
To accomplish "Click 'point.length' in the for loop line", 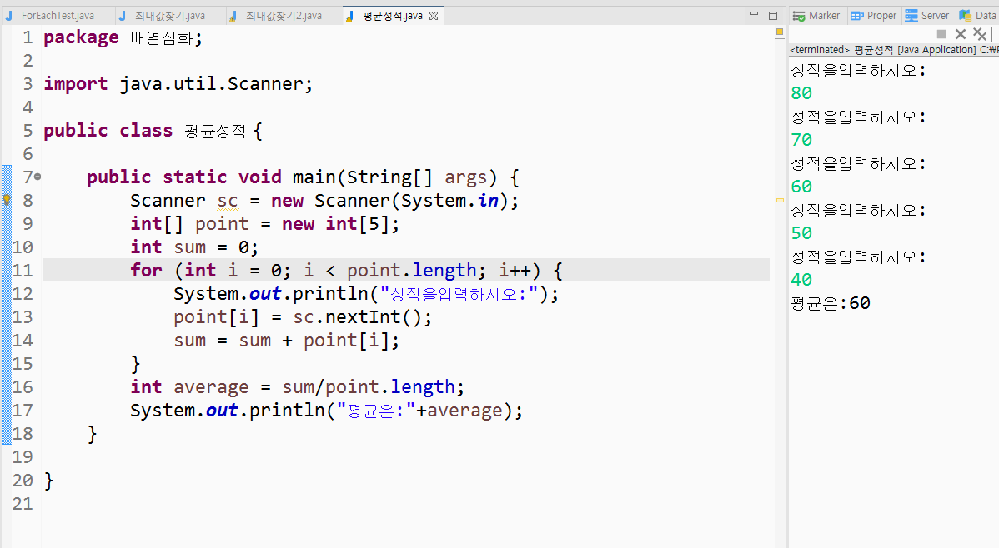I will coord(412,271).
